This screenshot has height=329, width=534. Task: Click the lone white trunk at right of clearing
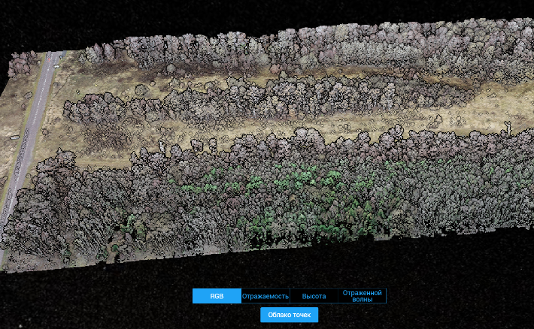(x=508, y=128)
